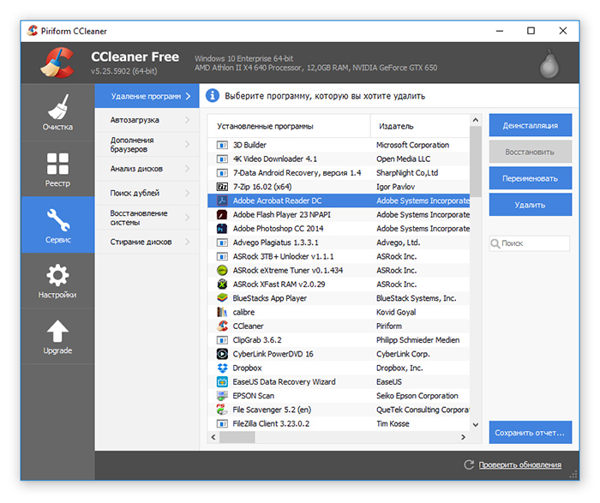The width and height of the screenshot is (600, 503).
Task: Click the EaseUS Data Recovery icon
Action: (x=222, y=381)
